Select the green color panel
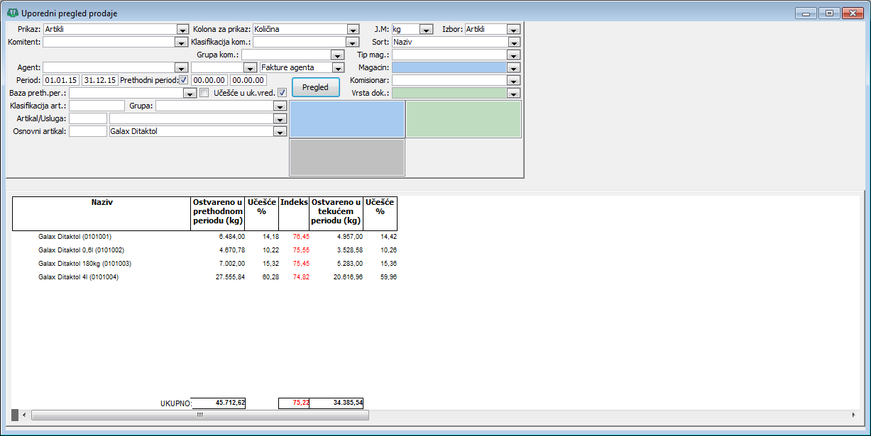The height and width of the screenshot is (436, 871). (464, 119)
